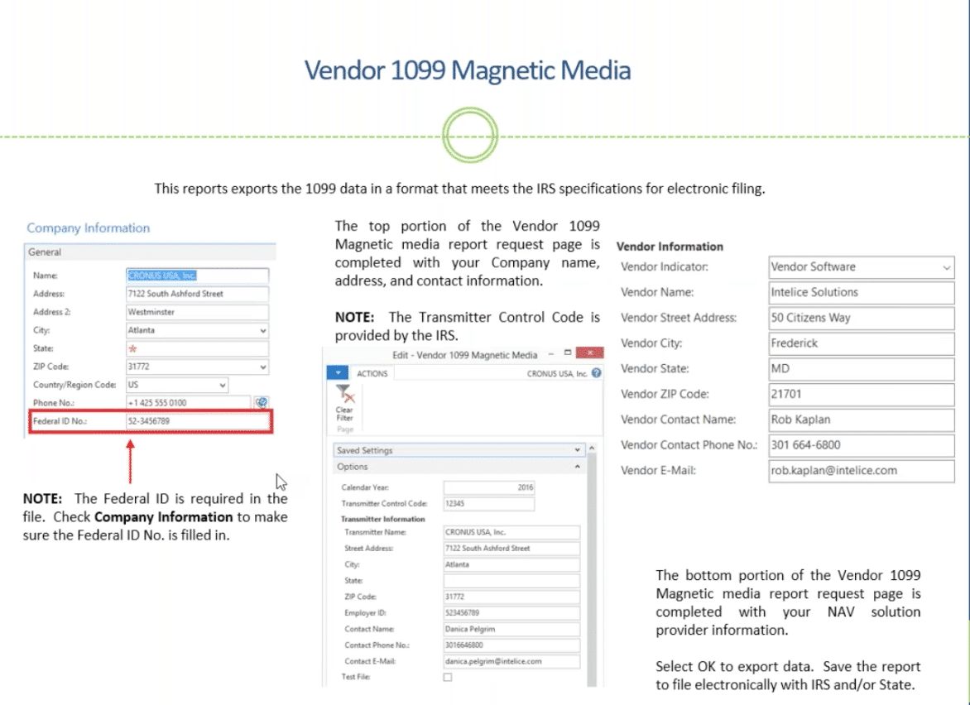Screen dimensions: 970x705
Task: Click the empty State field in Company Information
Action: (x=197, y=349)
